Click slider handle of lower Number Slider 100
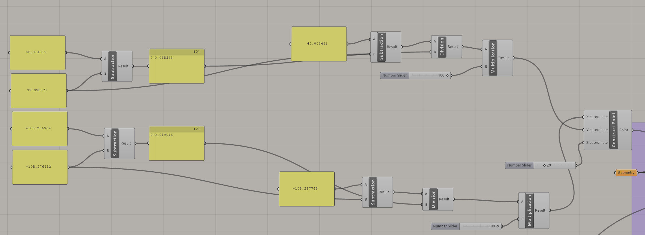 (x=498, y=226)
